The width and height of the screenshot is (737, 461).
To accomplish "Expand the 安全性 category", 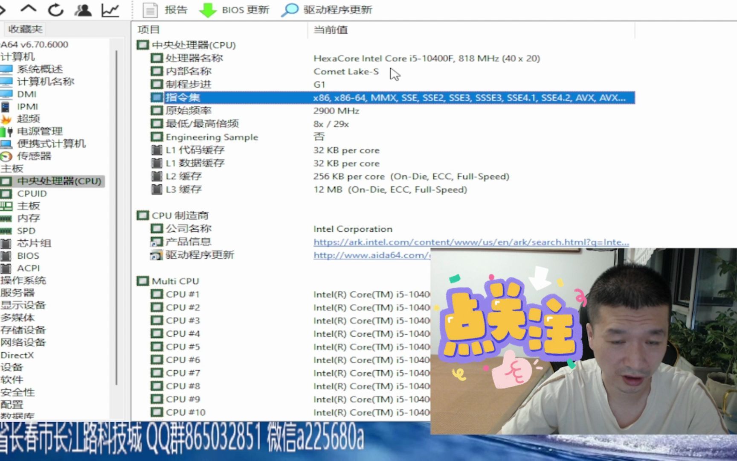I will pos(17,392).
